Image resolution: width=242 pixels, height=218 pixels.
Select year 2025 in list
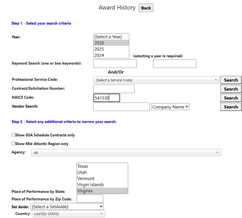pyautogui.click(x=111, y=49)
